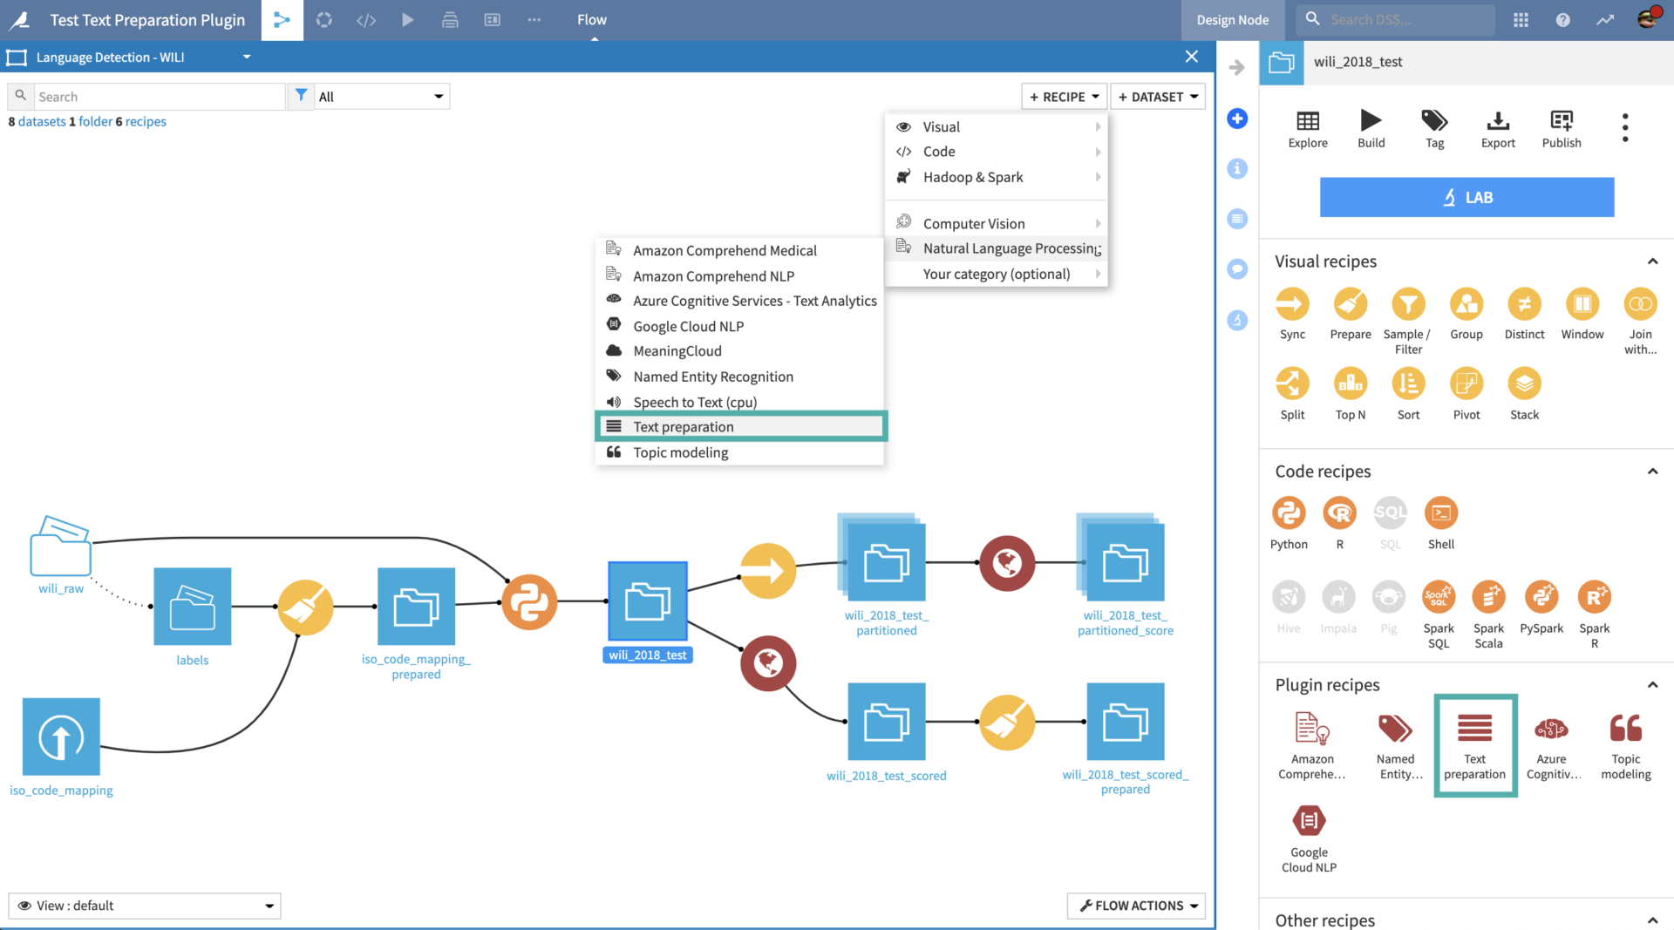Open the View default dropdown
The width and height of the screenshot is (1674, 930).
point(145,906)
